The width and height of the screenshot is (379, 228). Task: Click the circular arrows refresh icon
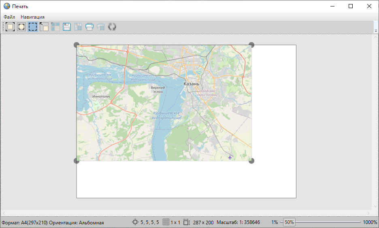(x=112, y=27)
